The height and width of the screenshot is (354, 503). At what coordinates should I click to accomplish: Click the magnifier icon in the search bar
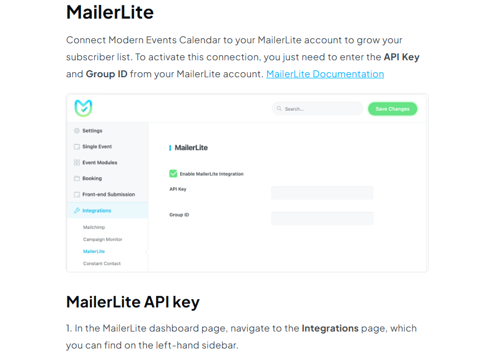pos(279,109)
